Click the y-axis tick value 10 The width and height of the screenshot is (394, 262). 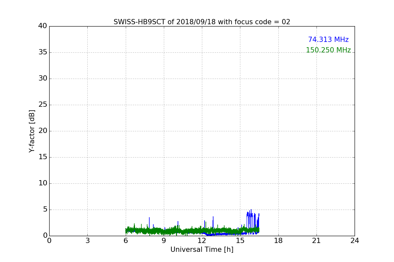(x=43, y=183)
